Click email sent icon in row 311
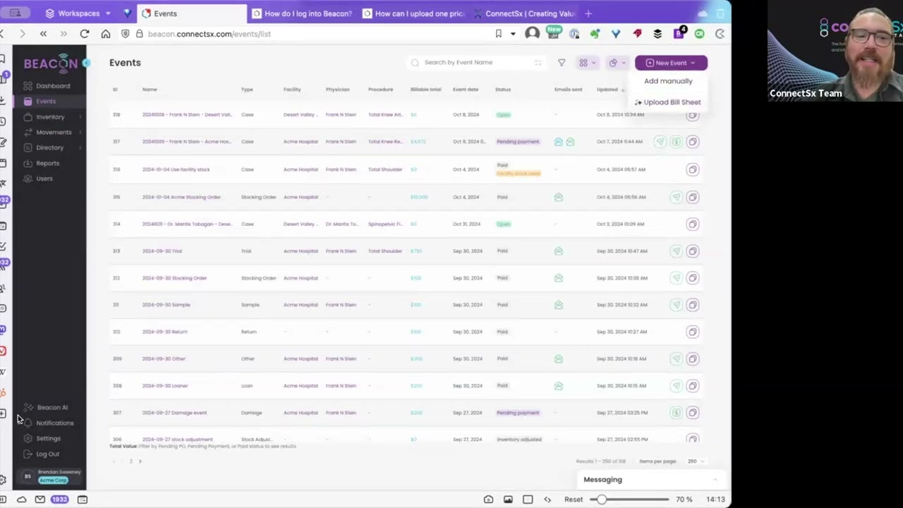Image resolution: width=903 pixels, height=508 pixels. [x=559, y=305]
